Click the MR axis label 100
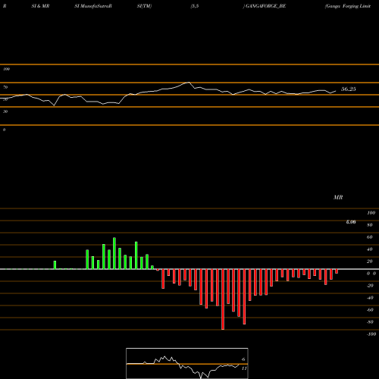The width and height of the screenshot is (379, 379). click(x=371, y=213)
